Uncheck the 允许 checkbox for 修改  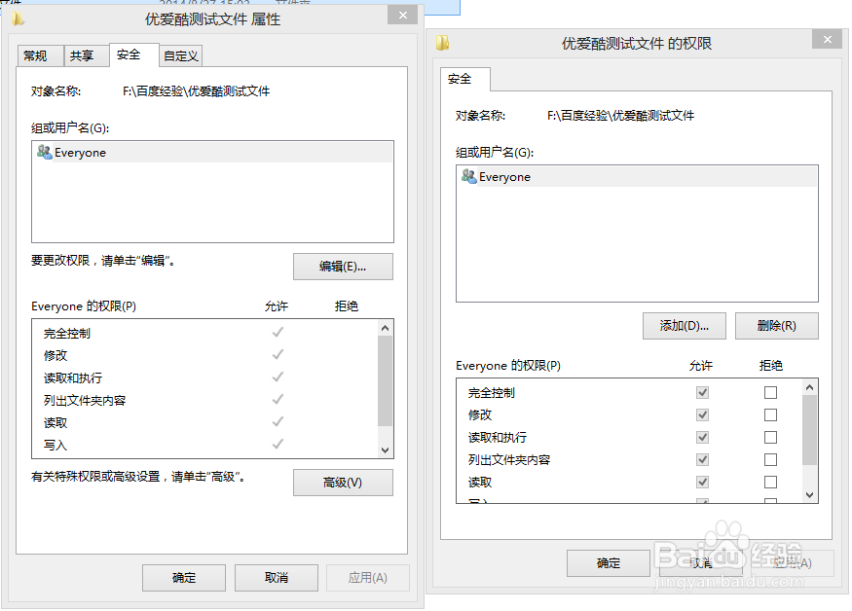703,414
